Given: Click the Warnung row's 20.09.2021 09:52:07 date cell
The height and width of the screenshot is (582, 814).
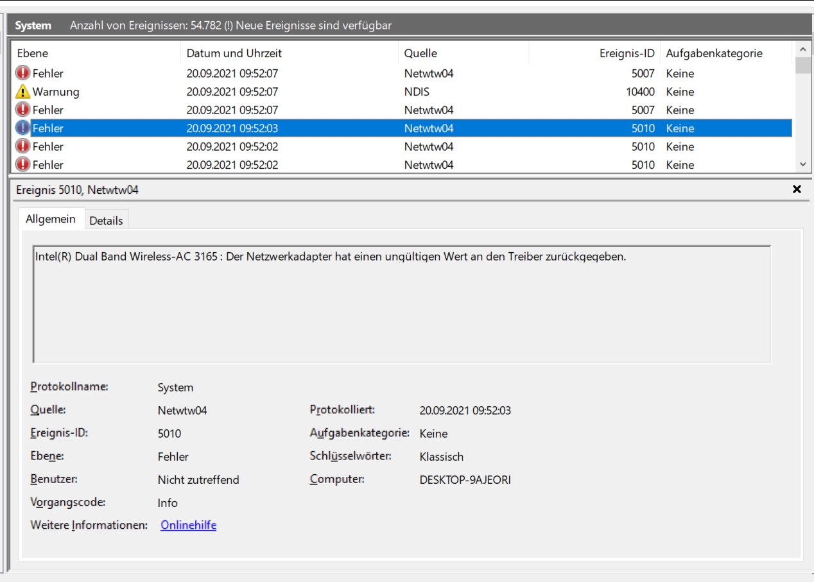Looking at the screenshot, I should point(232,92).
